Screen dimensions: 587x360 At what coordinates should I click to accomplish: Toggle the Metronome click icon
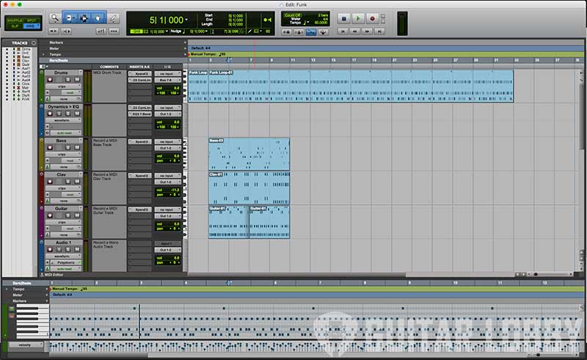299,32
